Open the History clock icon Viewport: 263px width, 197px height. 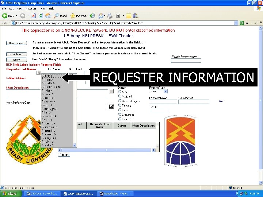coord(92,16)
